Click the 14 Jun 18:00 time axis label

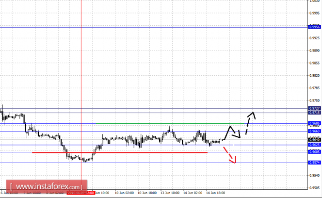[x=215, y=193]
